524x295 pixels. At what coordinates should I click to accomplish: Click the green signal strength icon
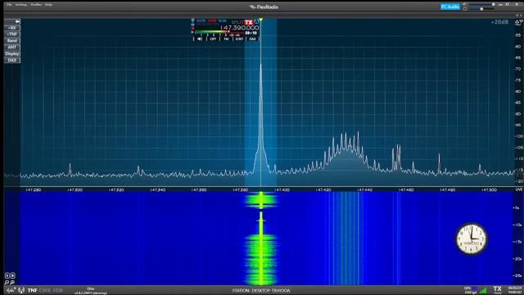pos(484,290)
